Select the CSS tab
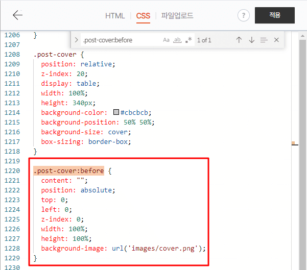 [x=143, y=16]
